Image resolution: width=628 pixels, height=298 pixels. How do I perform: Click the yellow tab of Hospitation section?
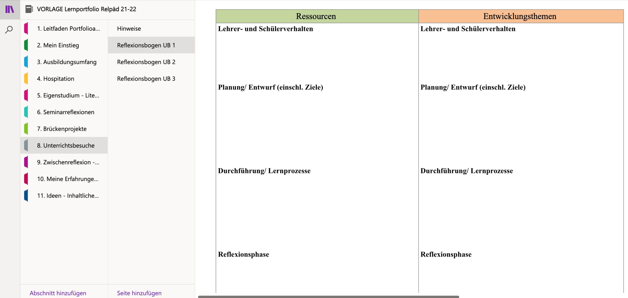[26, 79]
